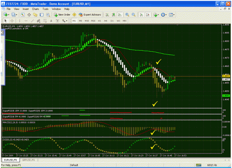Click the New Order button
The width and height of the screenshot is (232, 168).
[x=62, y=14]
